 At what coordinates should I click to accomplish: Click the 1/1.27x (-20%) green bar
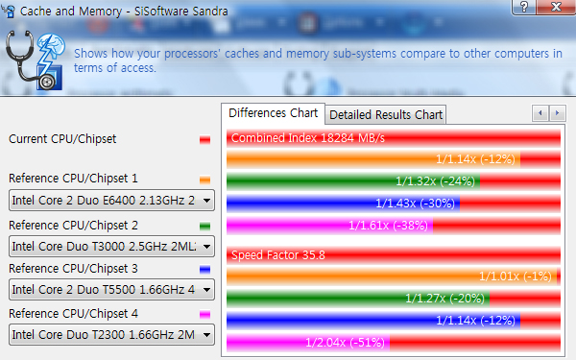[x=358, y=299]
